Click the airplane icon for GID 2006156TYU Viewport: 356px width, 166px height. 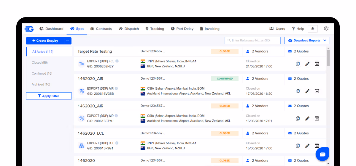(81, 118)
